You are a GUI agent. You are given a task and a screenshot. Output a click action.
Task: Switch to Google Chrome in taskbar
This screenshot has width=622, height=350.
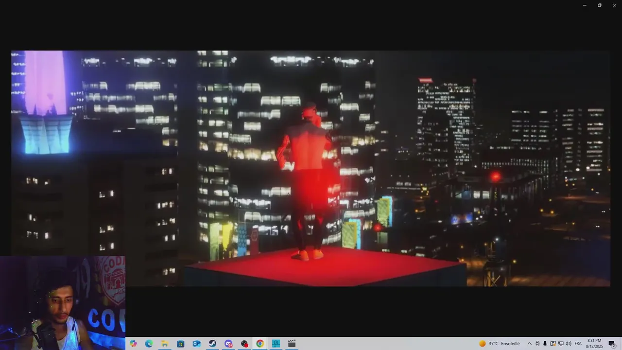[260, 344]
